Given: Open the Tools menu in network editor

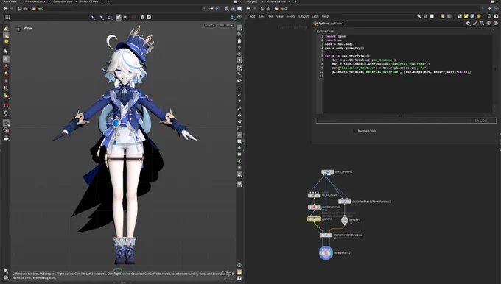Looking at the screenshot, I should [x=291, y=16].
